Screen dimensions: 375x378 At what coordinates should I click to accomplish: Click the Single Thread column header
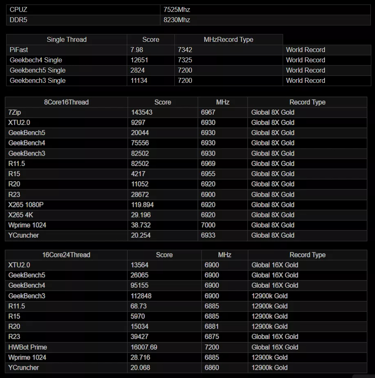click(66, 39)
